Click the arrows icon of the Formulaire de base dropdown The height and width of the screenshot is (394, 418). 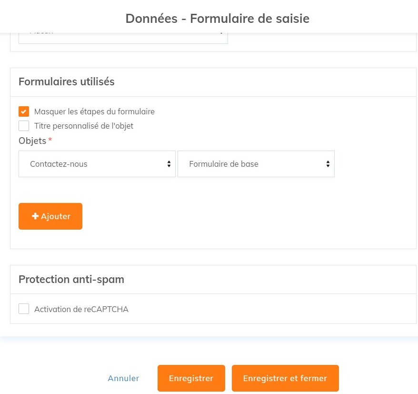[328, 164]
